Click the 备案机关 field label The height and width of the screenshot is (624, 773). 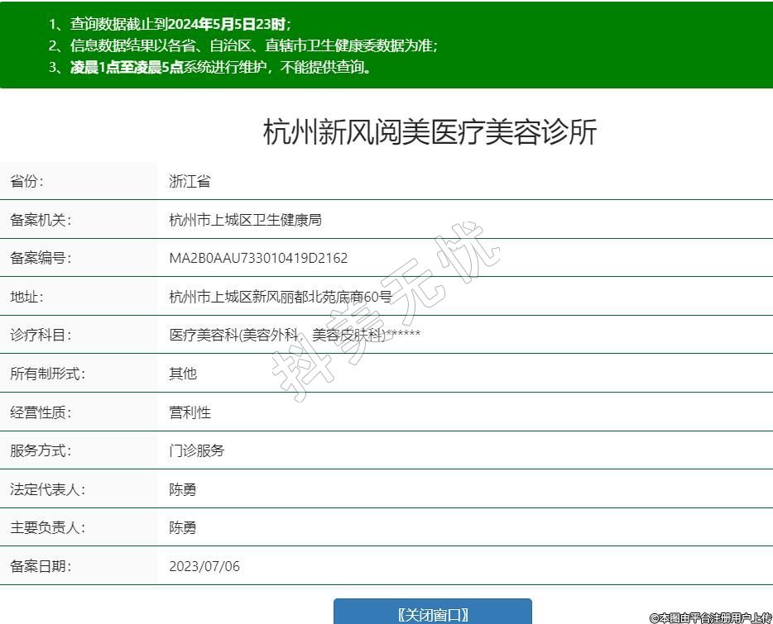coord(41,220)
